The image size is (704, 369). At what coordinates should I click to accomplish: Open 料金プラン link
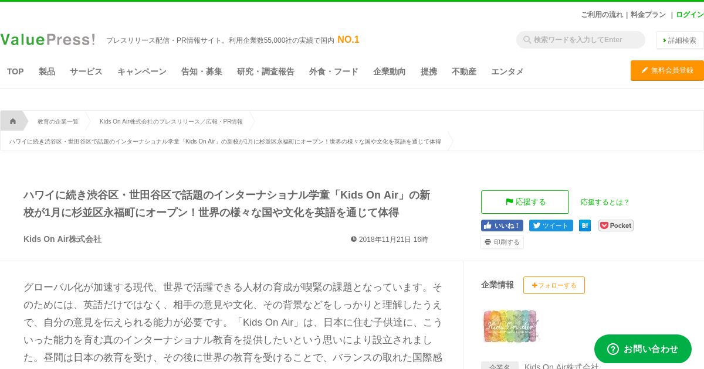click(x=648, y=15)
